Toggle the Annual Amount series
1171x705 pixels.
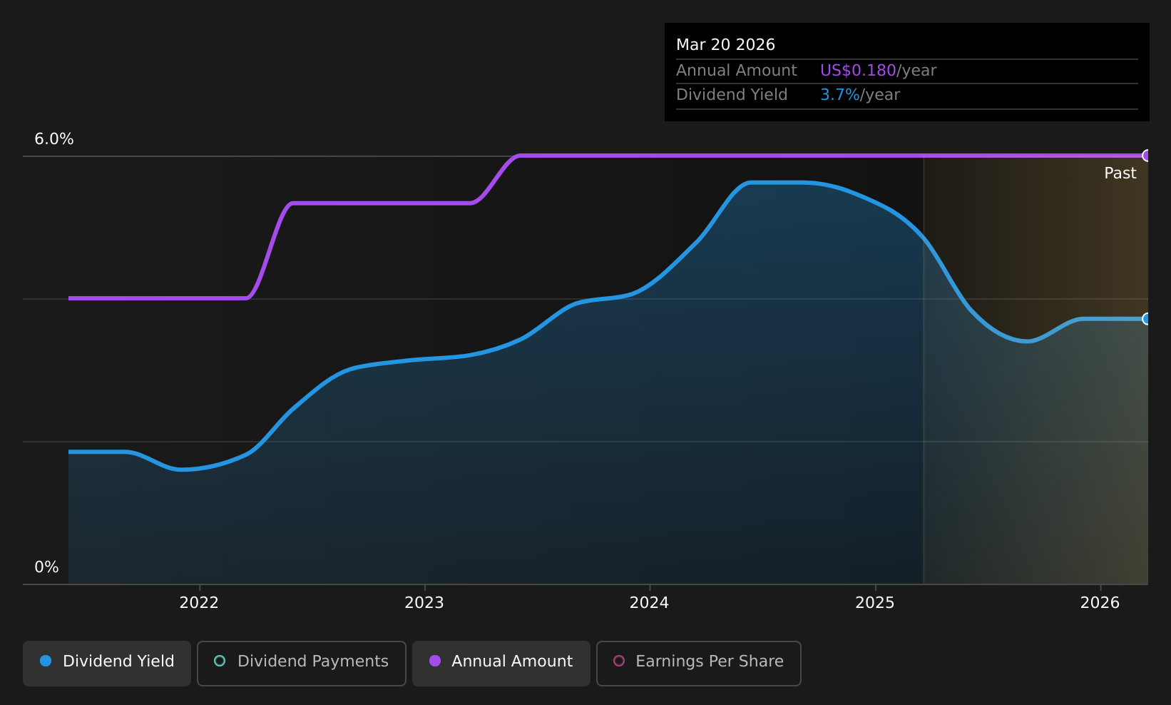501,663
